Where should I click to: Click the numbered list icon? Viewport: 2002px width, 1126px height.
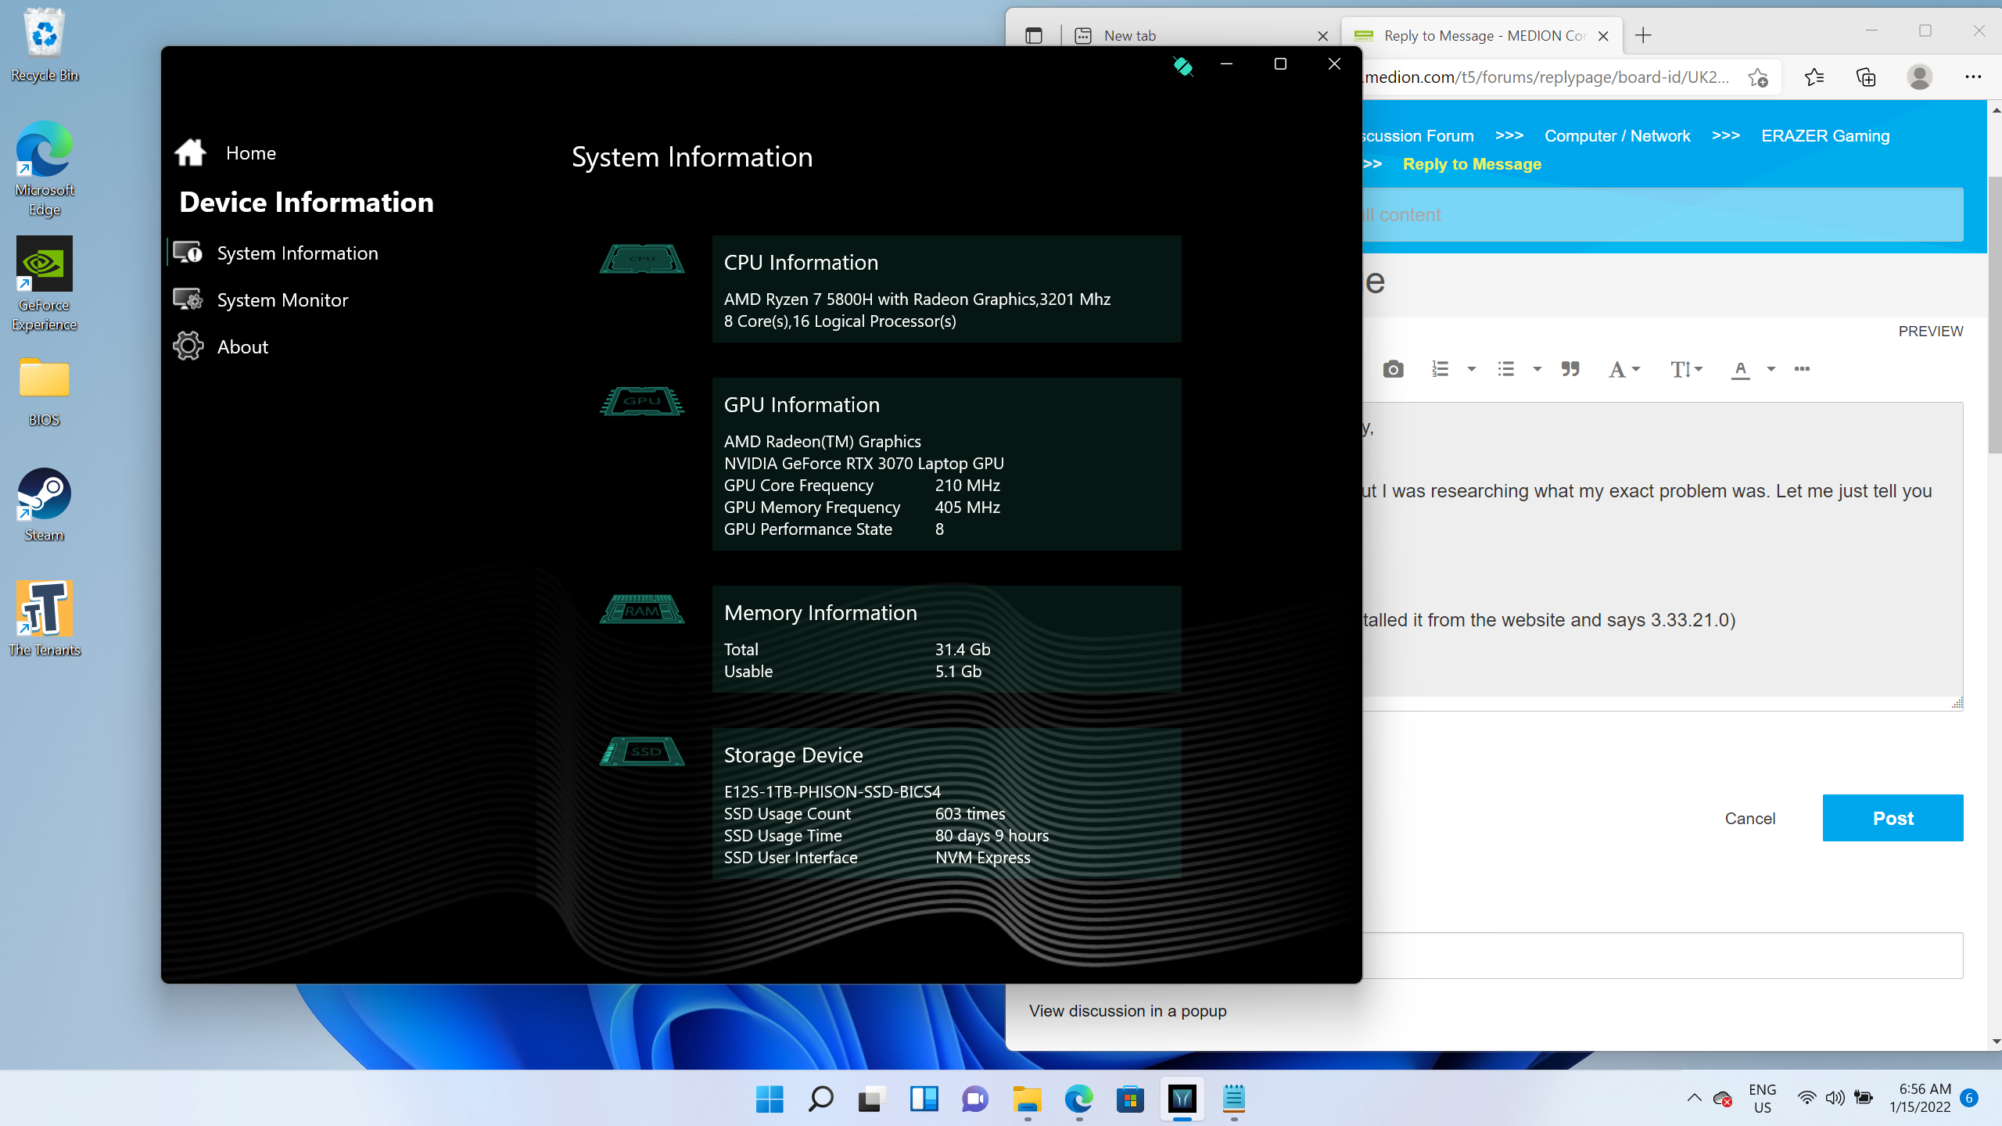point(1440,369)
